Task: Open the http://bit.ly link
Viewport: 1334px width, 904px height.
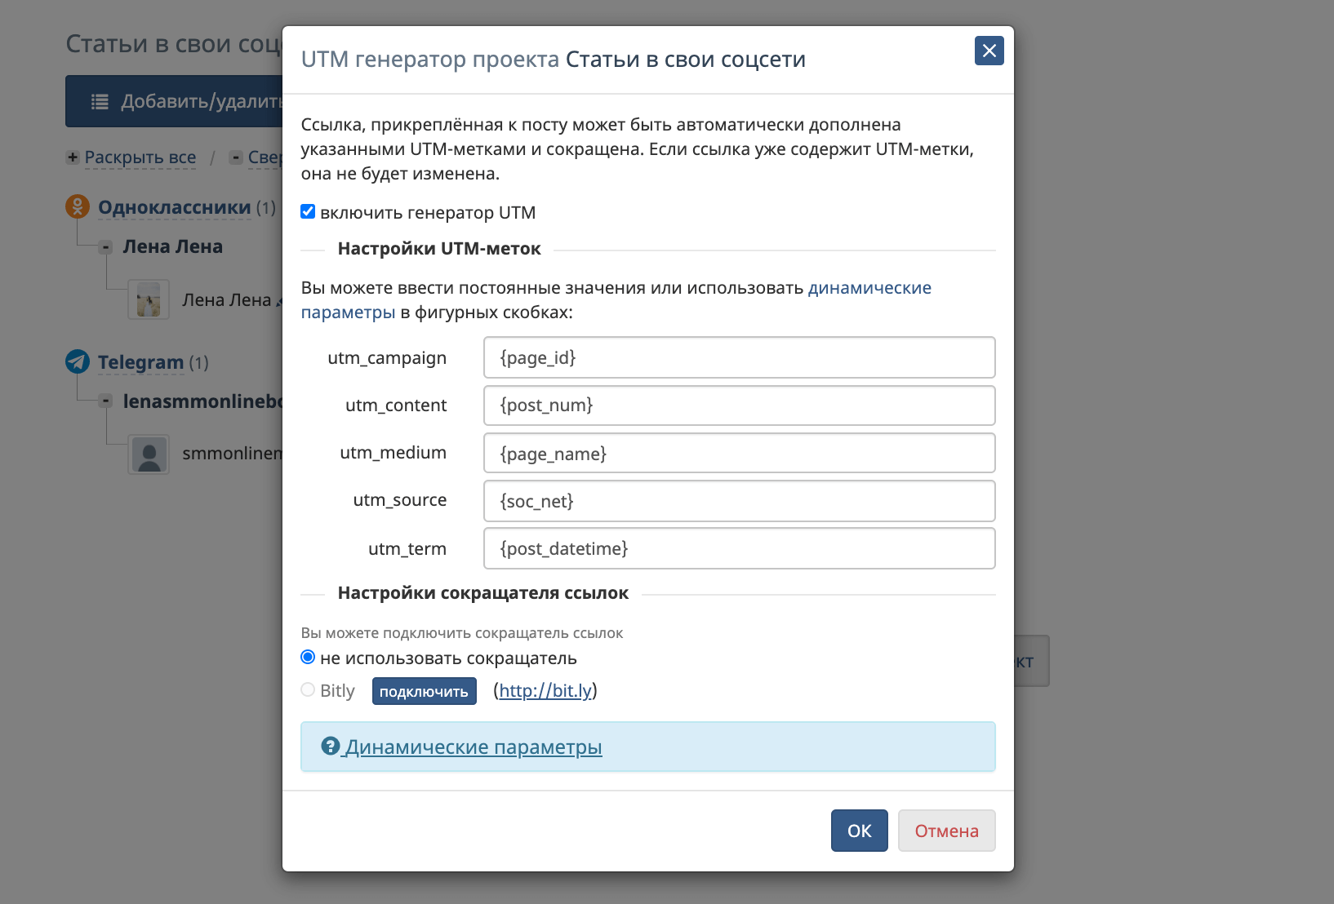Action: 545,691
